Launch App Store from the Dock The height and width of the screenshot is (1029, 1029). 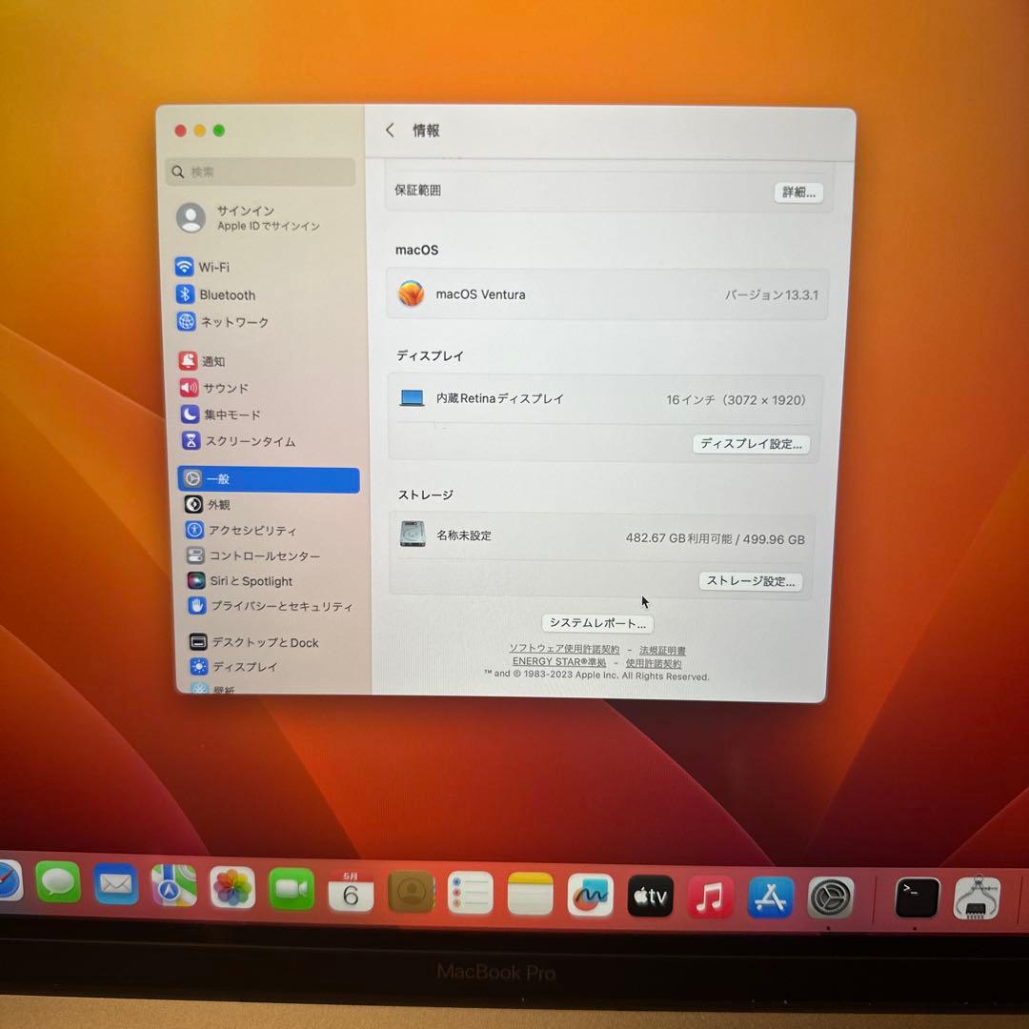coord(771,896)
